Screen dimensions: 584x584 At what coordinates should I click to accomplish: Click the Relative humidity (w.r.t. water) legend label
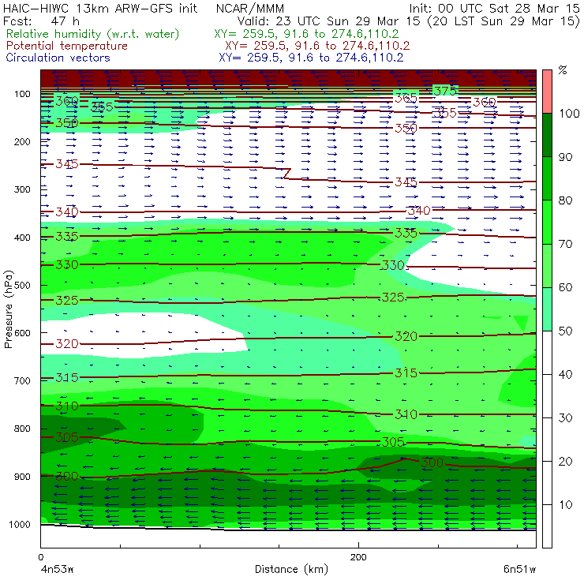[93, 34]
